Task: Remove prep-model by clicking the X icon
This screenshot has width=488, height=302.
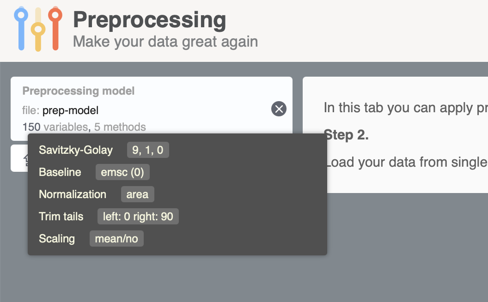Action: [x=278, y=109]
